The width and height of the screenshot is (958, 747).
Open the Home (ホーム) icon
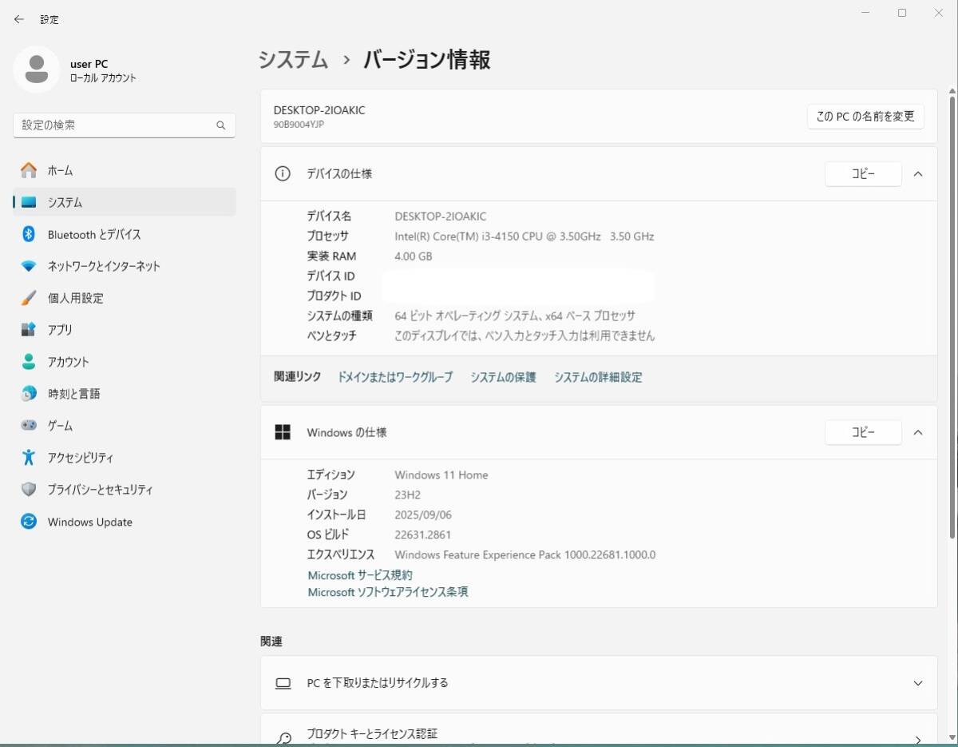(x=29, y=170)
